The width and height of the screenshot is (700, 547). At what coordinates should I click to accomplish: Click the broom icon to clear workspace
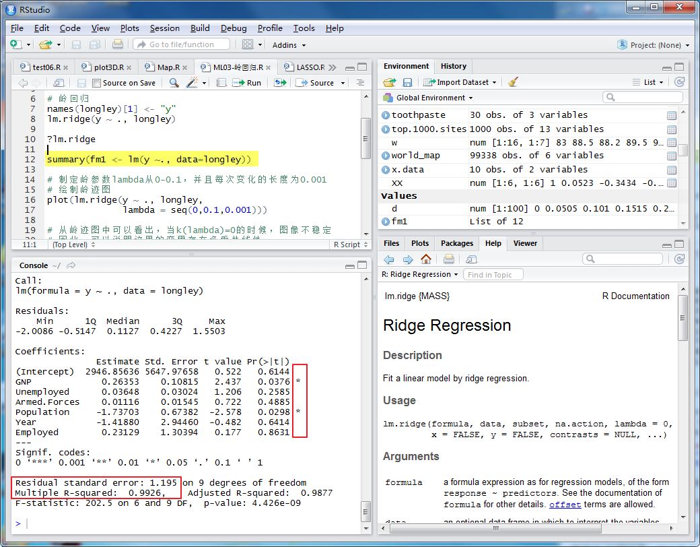pyautogui.click(x=513, y=82)
